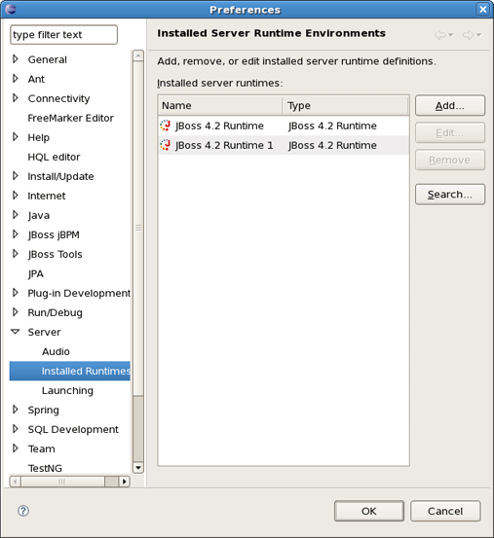Image resolution: width=494 pixels, height=538 pixels.
Task: Click the Eclipse icon in the title bar
Action: tap(11, 9)
